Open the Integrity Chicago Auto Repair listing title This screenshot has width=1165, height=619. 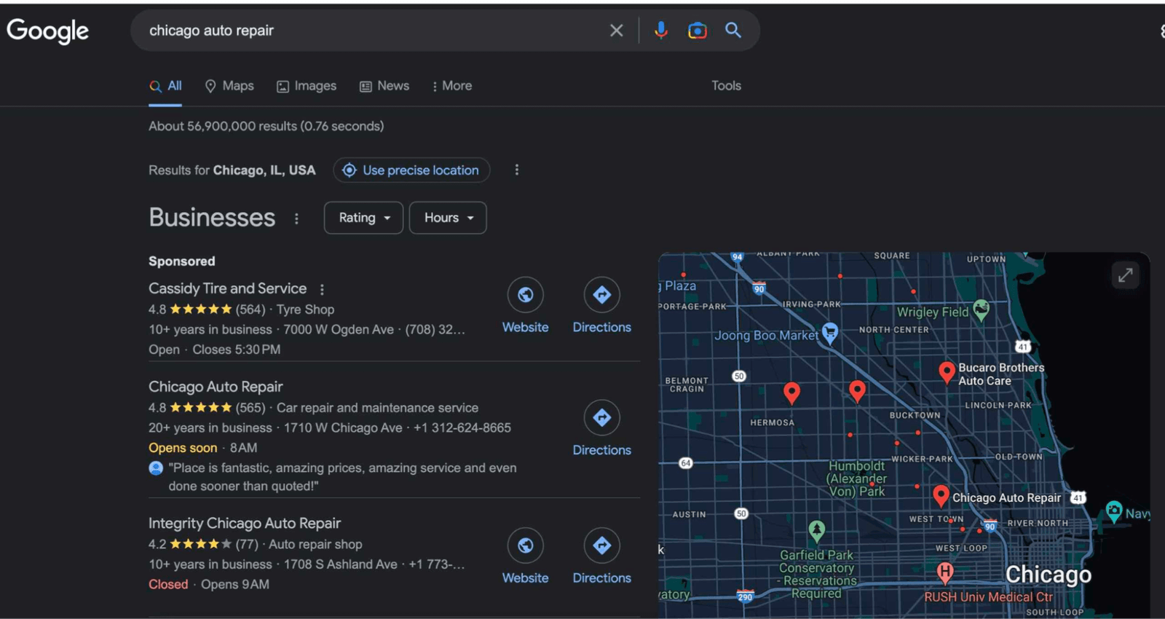click(x=245, y=523)
